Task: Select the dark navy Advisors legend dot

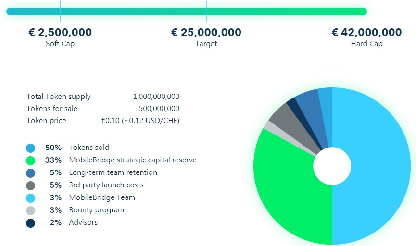Action: tap(31, 223)
